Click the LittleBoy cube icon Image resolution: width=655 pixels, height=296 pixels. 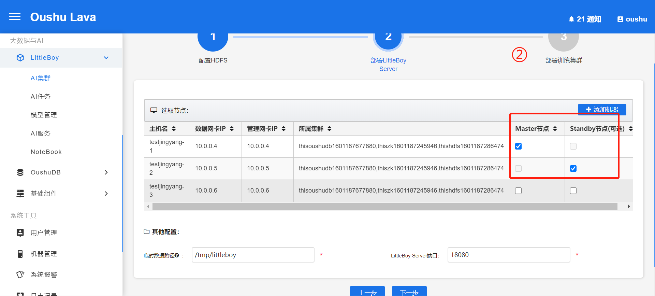[x=20, y=58]
